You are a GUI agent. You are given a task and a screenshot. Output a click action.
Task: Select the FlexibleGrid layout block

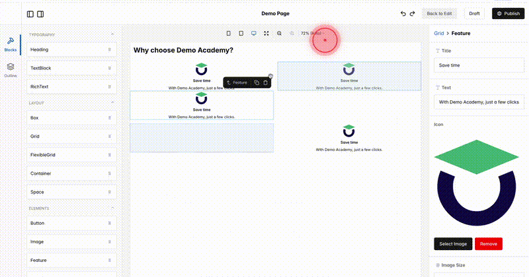click(71, 155)
